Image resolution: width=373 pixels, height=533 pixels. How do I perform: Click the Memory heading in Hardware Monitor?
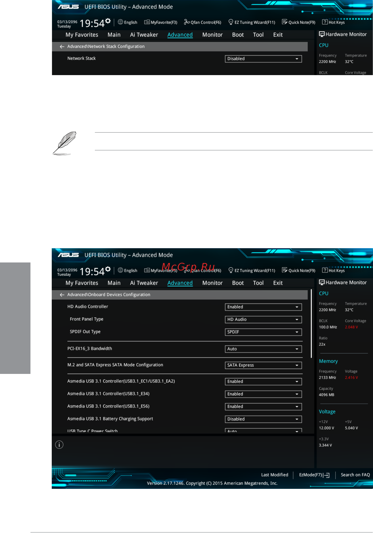pyautogui.click(x=328, y=361)
